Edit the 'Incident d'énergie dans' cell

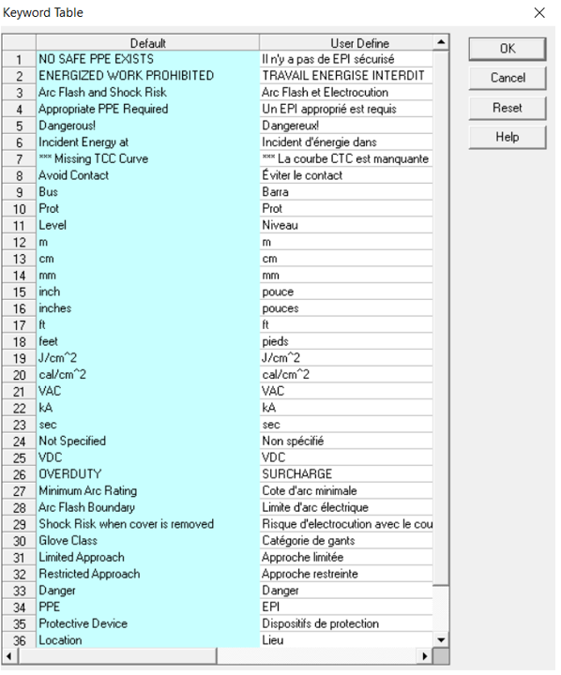click(346, 142)
